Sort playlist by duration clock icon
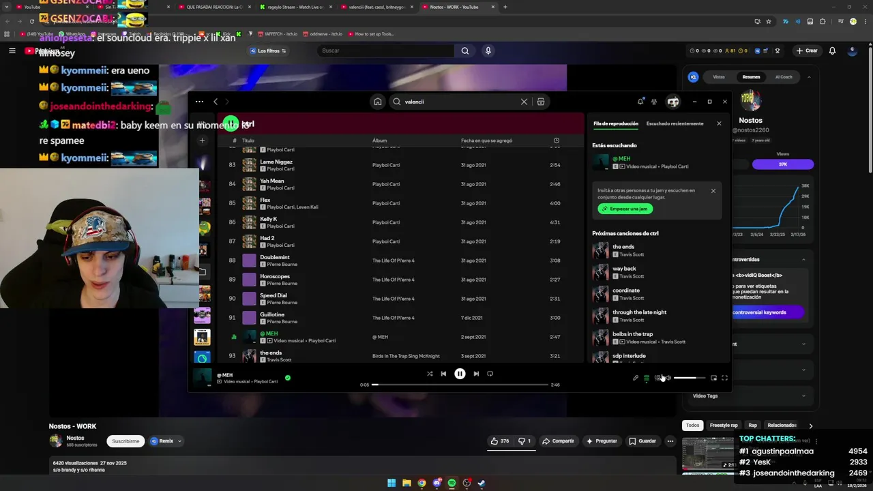Screen dimensions: 873x491 point(557,140)
